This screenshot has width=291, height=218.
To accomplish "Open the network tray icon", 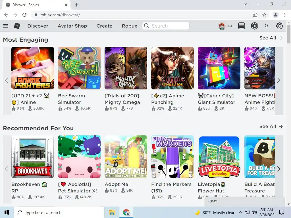I will click(248, 212).
